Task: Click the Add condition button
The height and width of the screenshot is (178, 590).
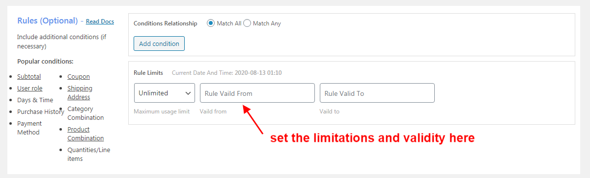Action: click(x=159, y=44)
